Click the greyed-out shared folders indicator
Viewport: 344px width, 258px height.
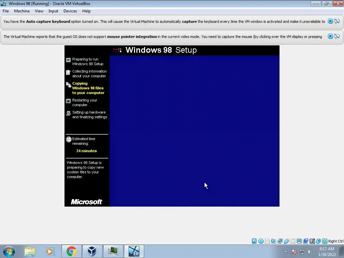tap(293, 241)
